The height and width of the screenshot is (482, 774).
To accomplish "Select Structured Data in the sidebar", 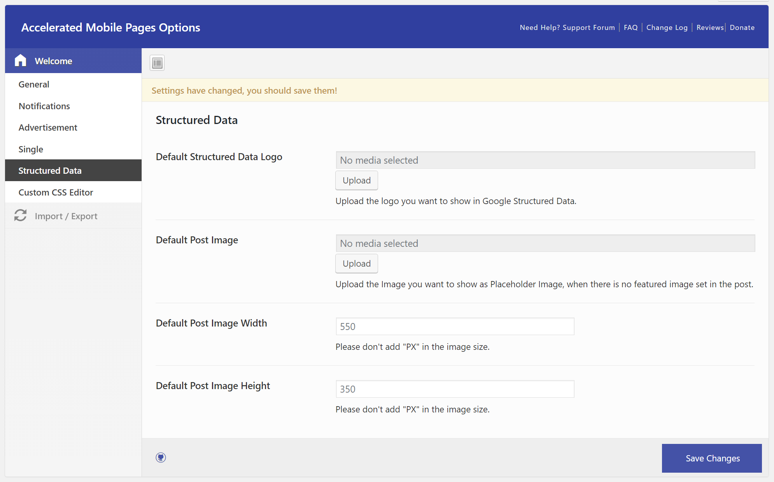I will pos(73,171).
